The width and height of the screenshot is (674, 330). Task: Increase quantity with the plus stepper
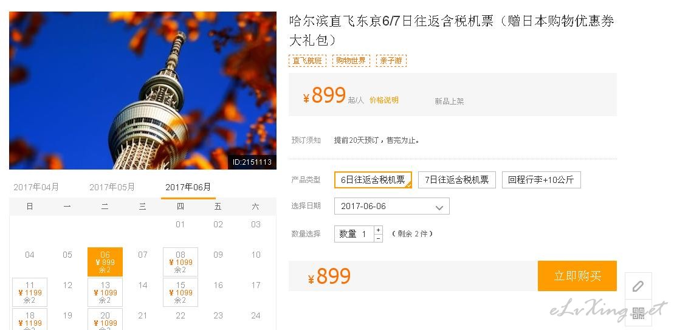click(x=378, y=230)
